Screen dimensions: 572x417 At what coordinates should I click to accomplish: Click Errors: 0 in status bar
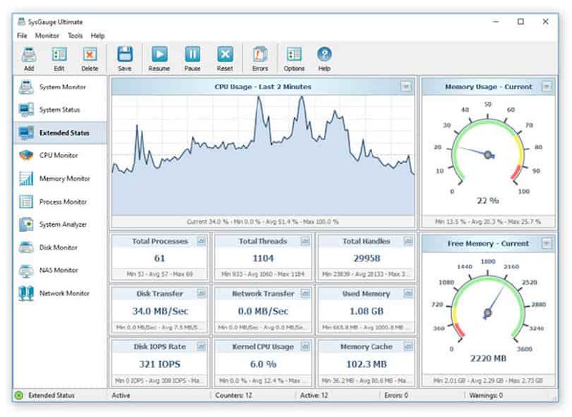point(396,395)
